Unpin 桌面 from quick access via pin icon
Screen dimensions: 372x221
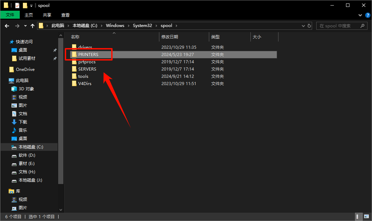55,50
